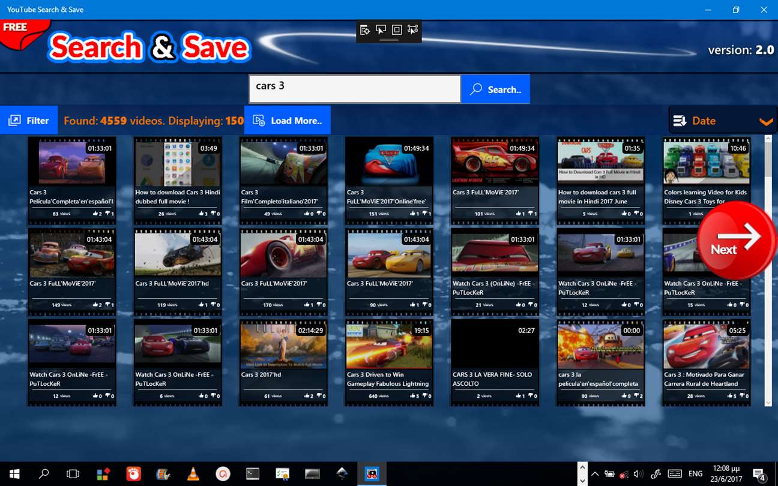Click "Found: 4559 videos. Displaying: 150" text
778x486 pixels.
[154, 121]
